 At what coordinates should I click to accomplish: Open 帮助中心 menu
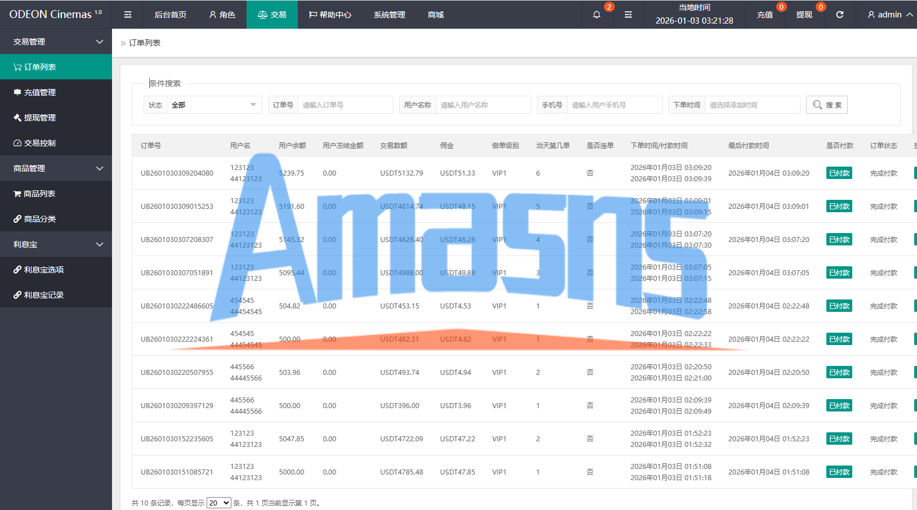[x=330, y=15]
